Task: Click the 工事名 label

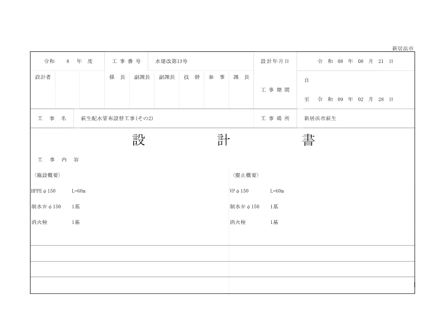Action: pos(52,118)
